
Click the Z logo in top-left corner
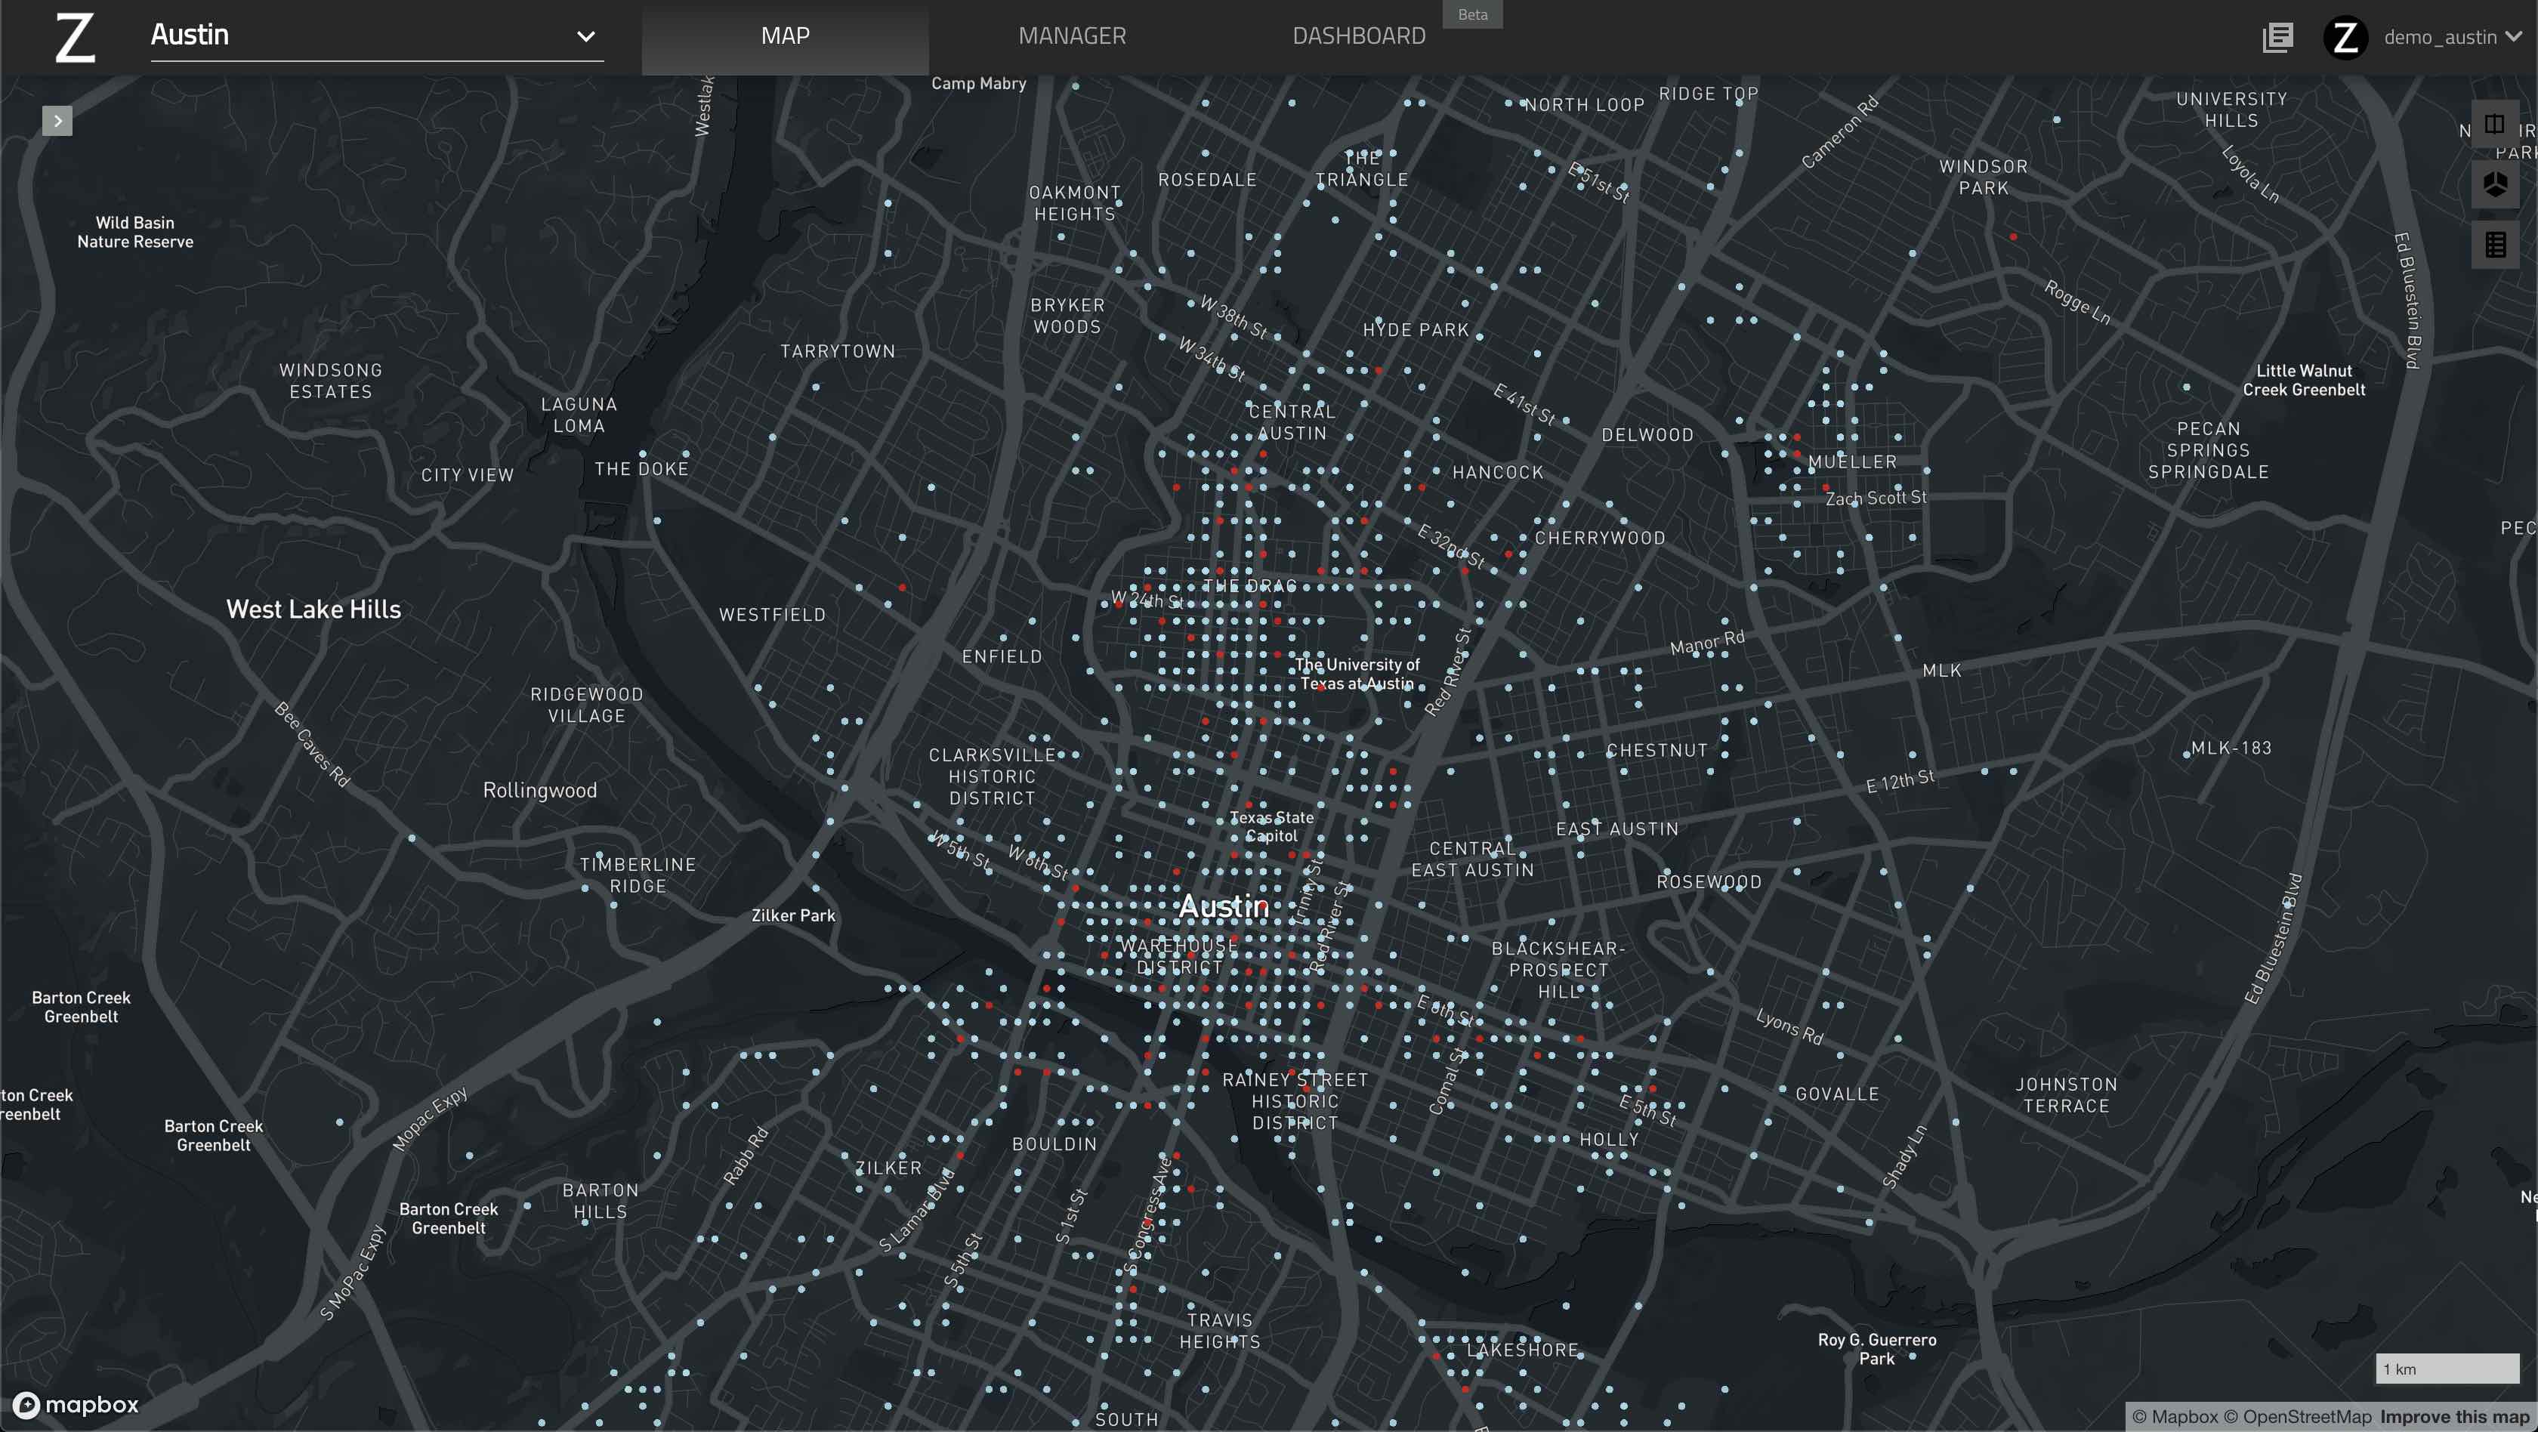(75, 38)
